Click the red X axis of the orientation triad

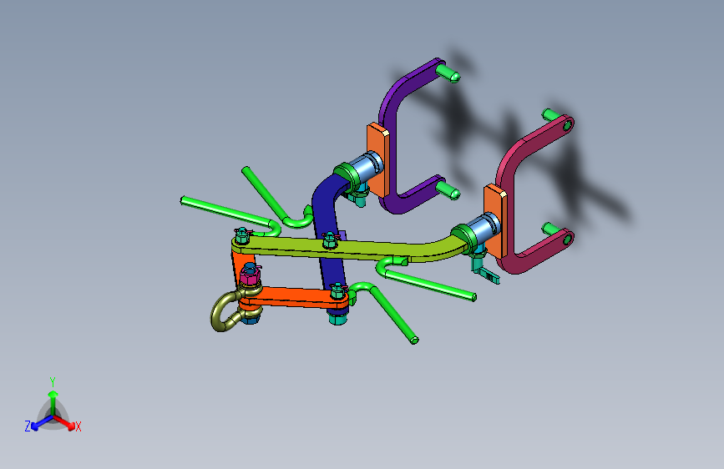tap(65, 422)
